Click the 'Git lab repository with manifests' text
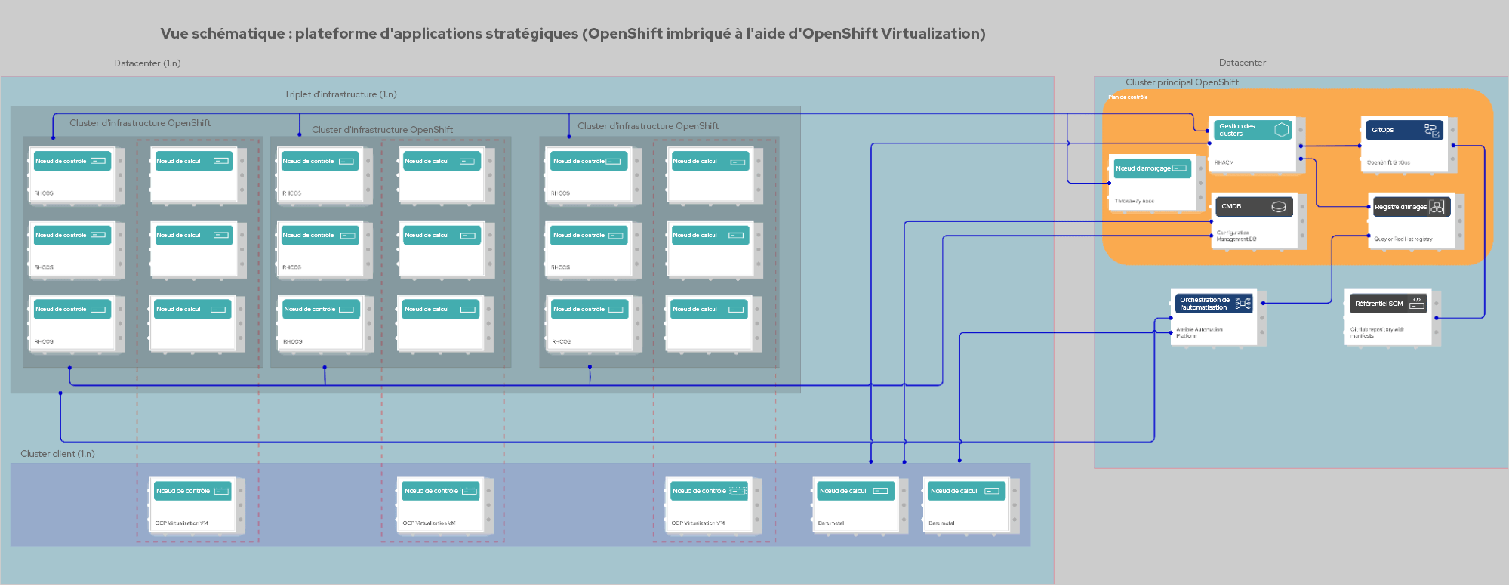Image resolution: width=1509 pixels, height=586 pixels. [x=1377, y=332]
